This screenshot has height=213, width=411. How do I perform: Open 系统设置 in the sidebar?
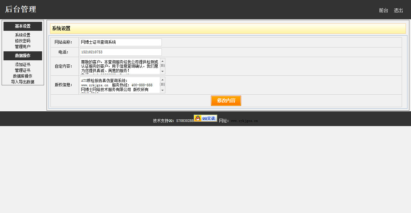pyautogui.click(x=22, y=35)
